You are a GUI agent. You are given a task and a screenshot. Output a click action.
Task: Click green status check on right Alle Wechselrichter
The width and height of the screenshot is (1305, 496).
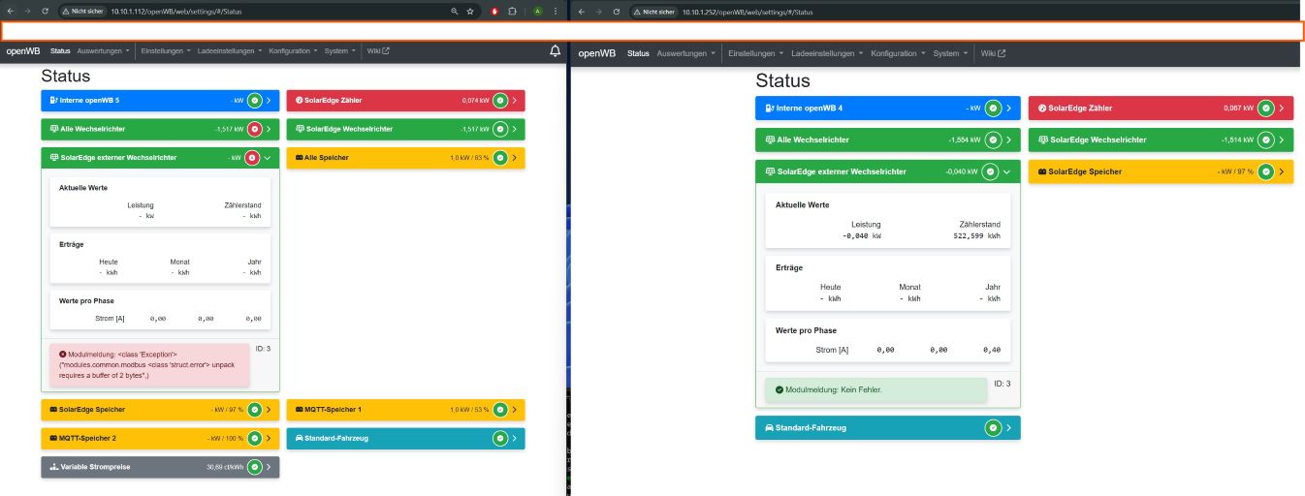coord(993,139)
